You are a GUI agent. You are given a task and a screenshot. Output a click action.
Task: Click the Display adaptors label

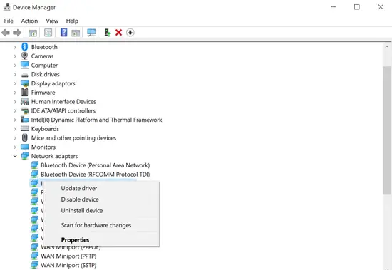[x=53, y=83]
